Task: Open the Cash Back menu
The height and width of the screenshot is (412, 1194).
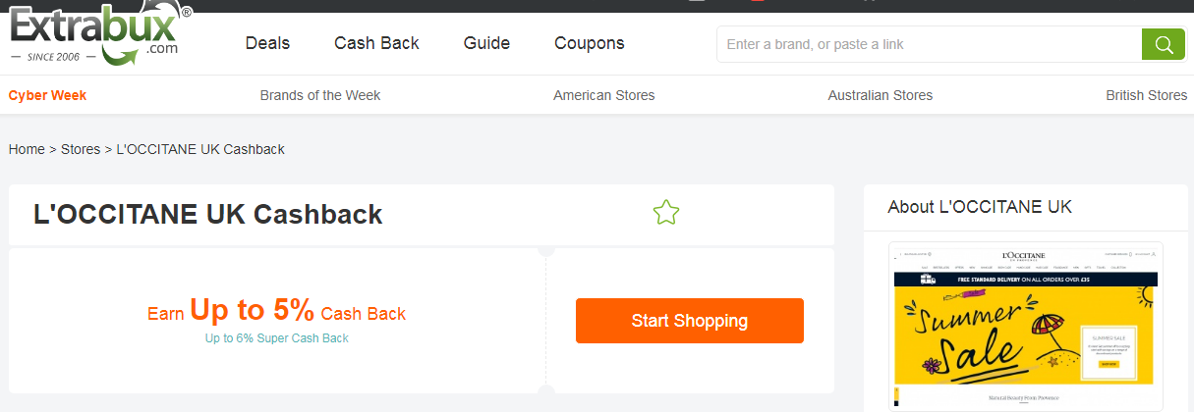Action: [x=376, y=43]
